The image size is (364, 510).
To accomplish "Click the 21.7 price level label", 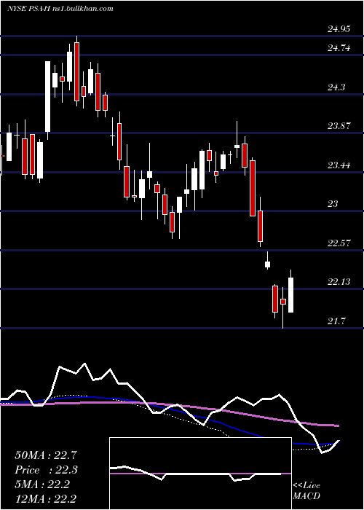I will click(x=336, y=321).
